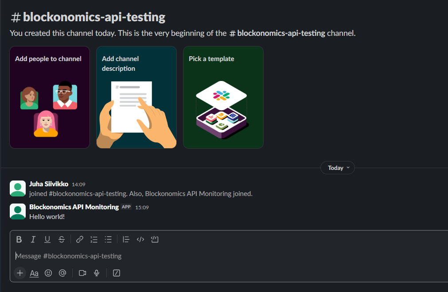Click the underline formatting icon
Viewport: 448px width, 292px height.
click(x=47, y=239)
